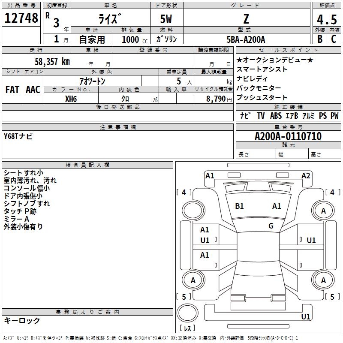Click the 58,357 km mileage field

pyautogui.click(x=52, y=62)
